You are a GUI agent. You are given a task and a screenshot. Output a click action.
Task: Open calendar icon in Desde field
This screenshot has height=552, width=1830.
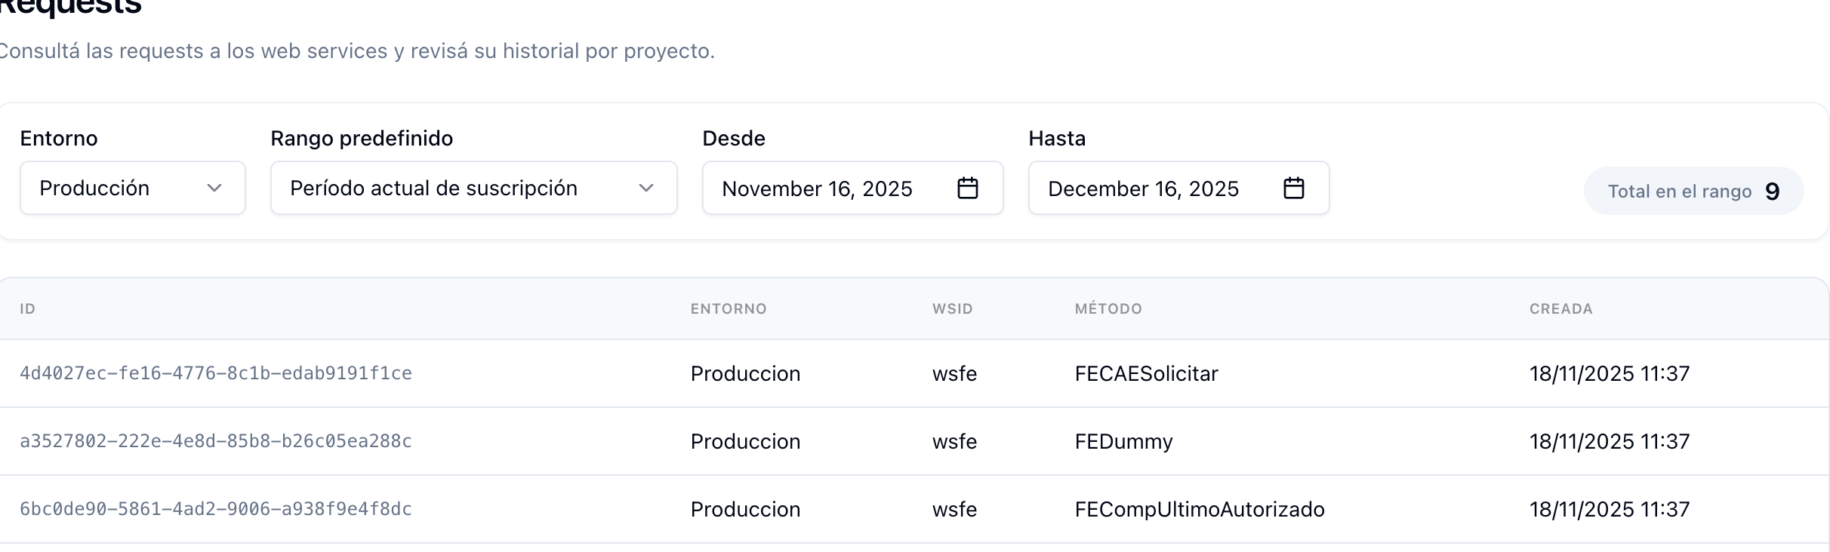tap(967, 188)
